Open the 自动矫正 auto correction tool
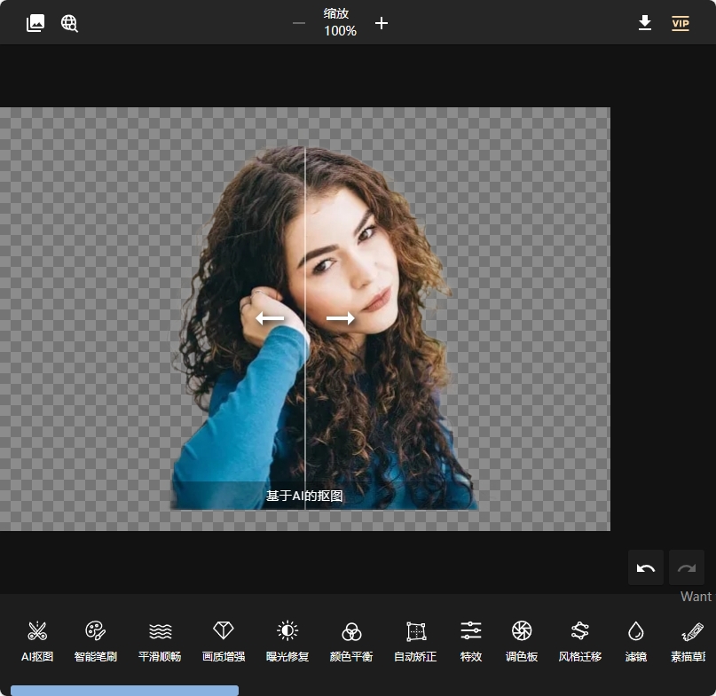The image size is (716, 696). (414, 640)
